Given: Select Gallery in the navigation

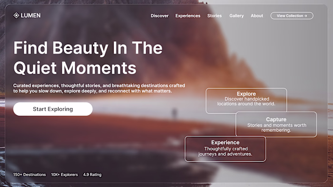Looking at the screenshot, I should click(x=236, y=16).
